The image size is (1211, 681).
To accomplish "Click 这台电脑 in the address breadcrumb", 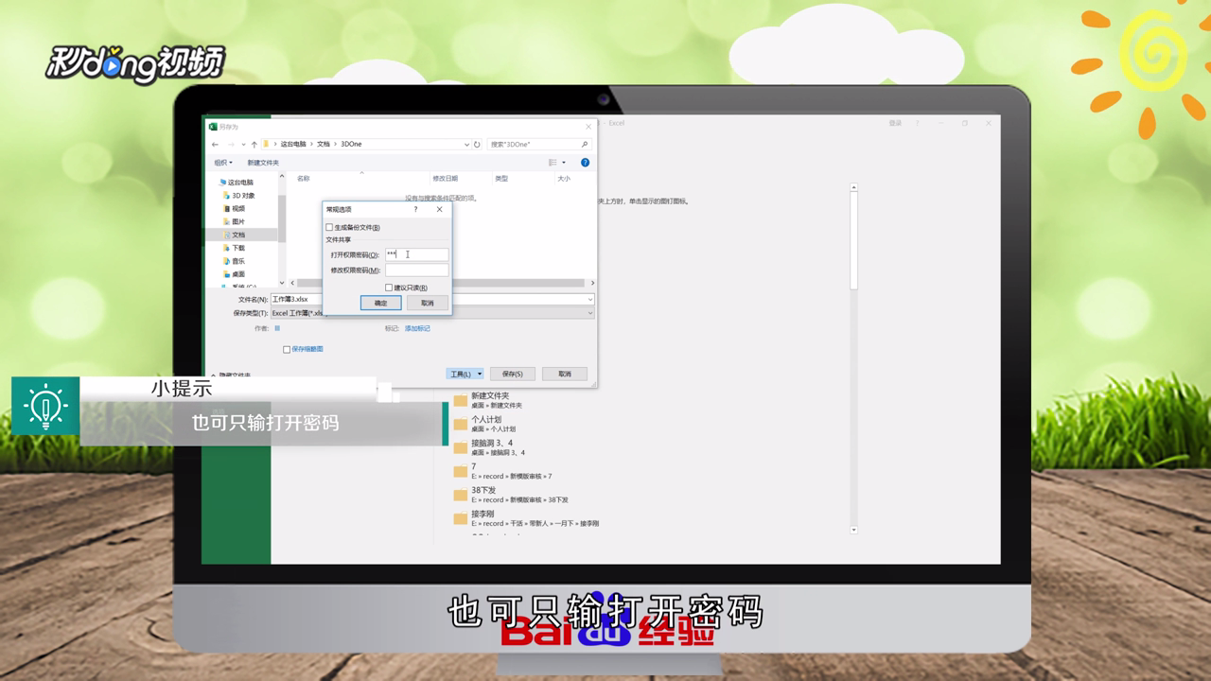I will 293,145.
